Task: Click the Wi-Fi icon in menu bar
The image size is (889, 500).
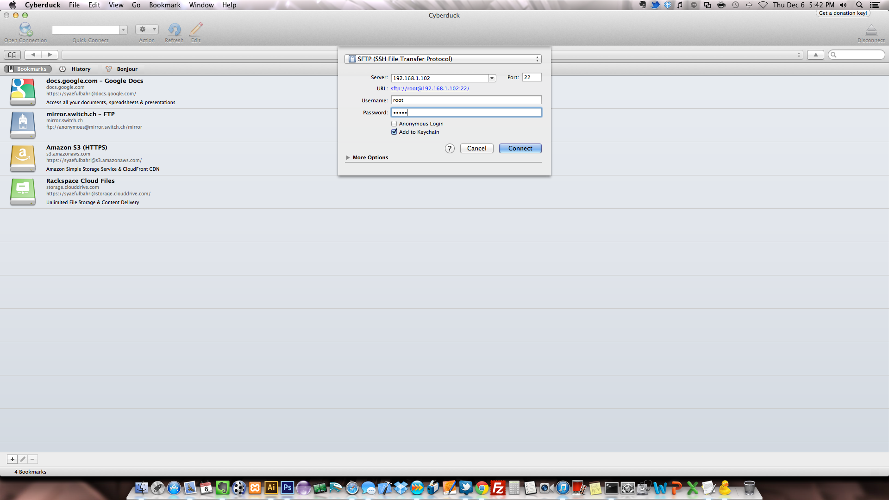Action: (x=763, y=5)
